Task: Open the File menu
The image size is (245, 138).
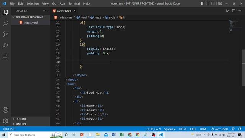Action: [x=12, y=3]
